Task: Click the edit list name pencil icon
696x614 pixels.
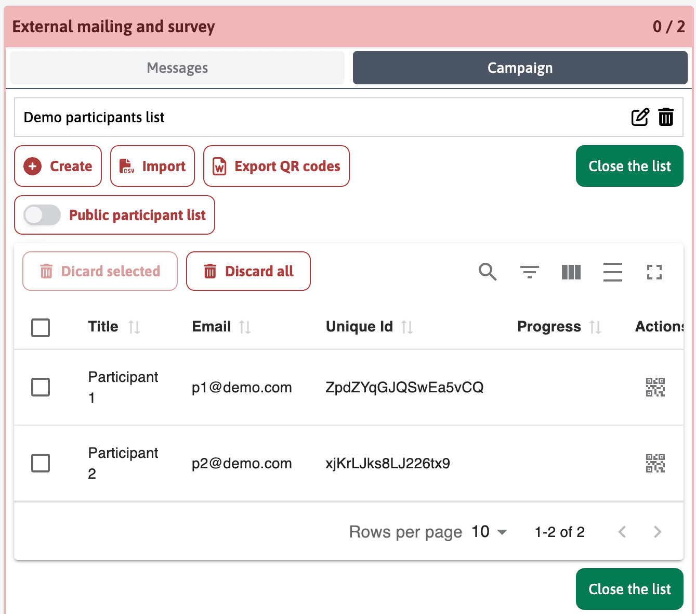Action: (x=640, y=117)
